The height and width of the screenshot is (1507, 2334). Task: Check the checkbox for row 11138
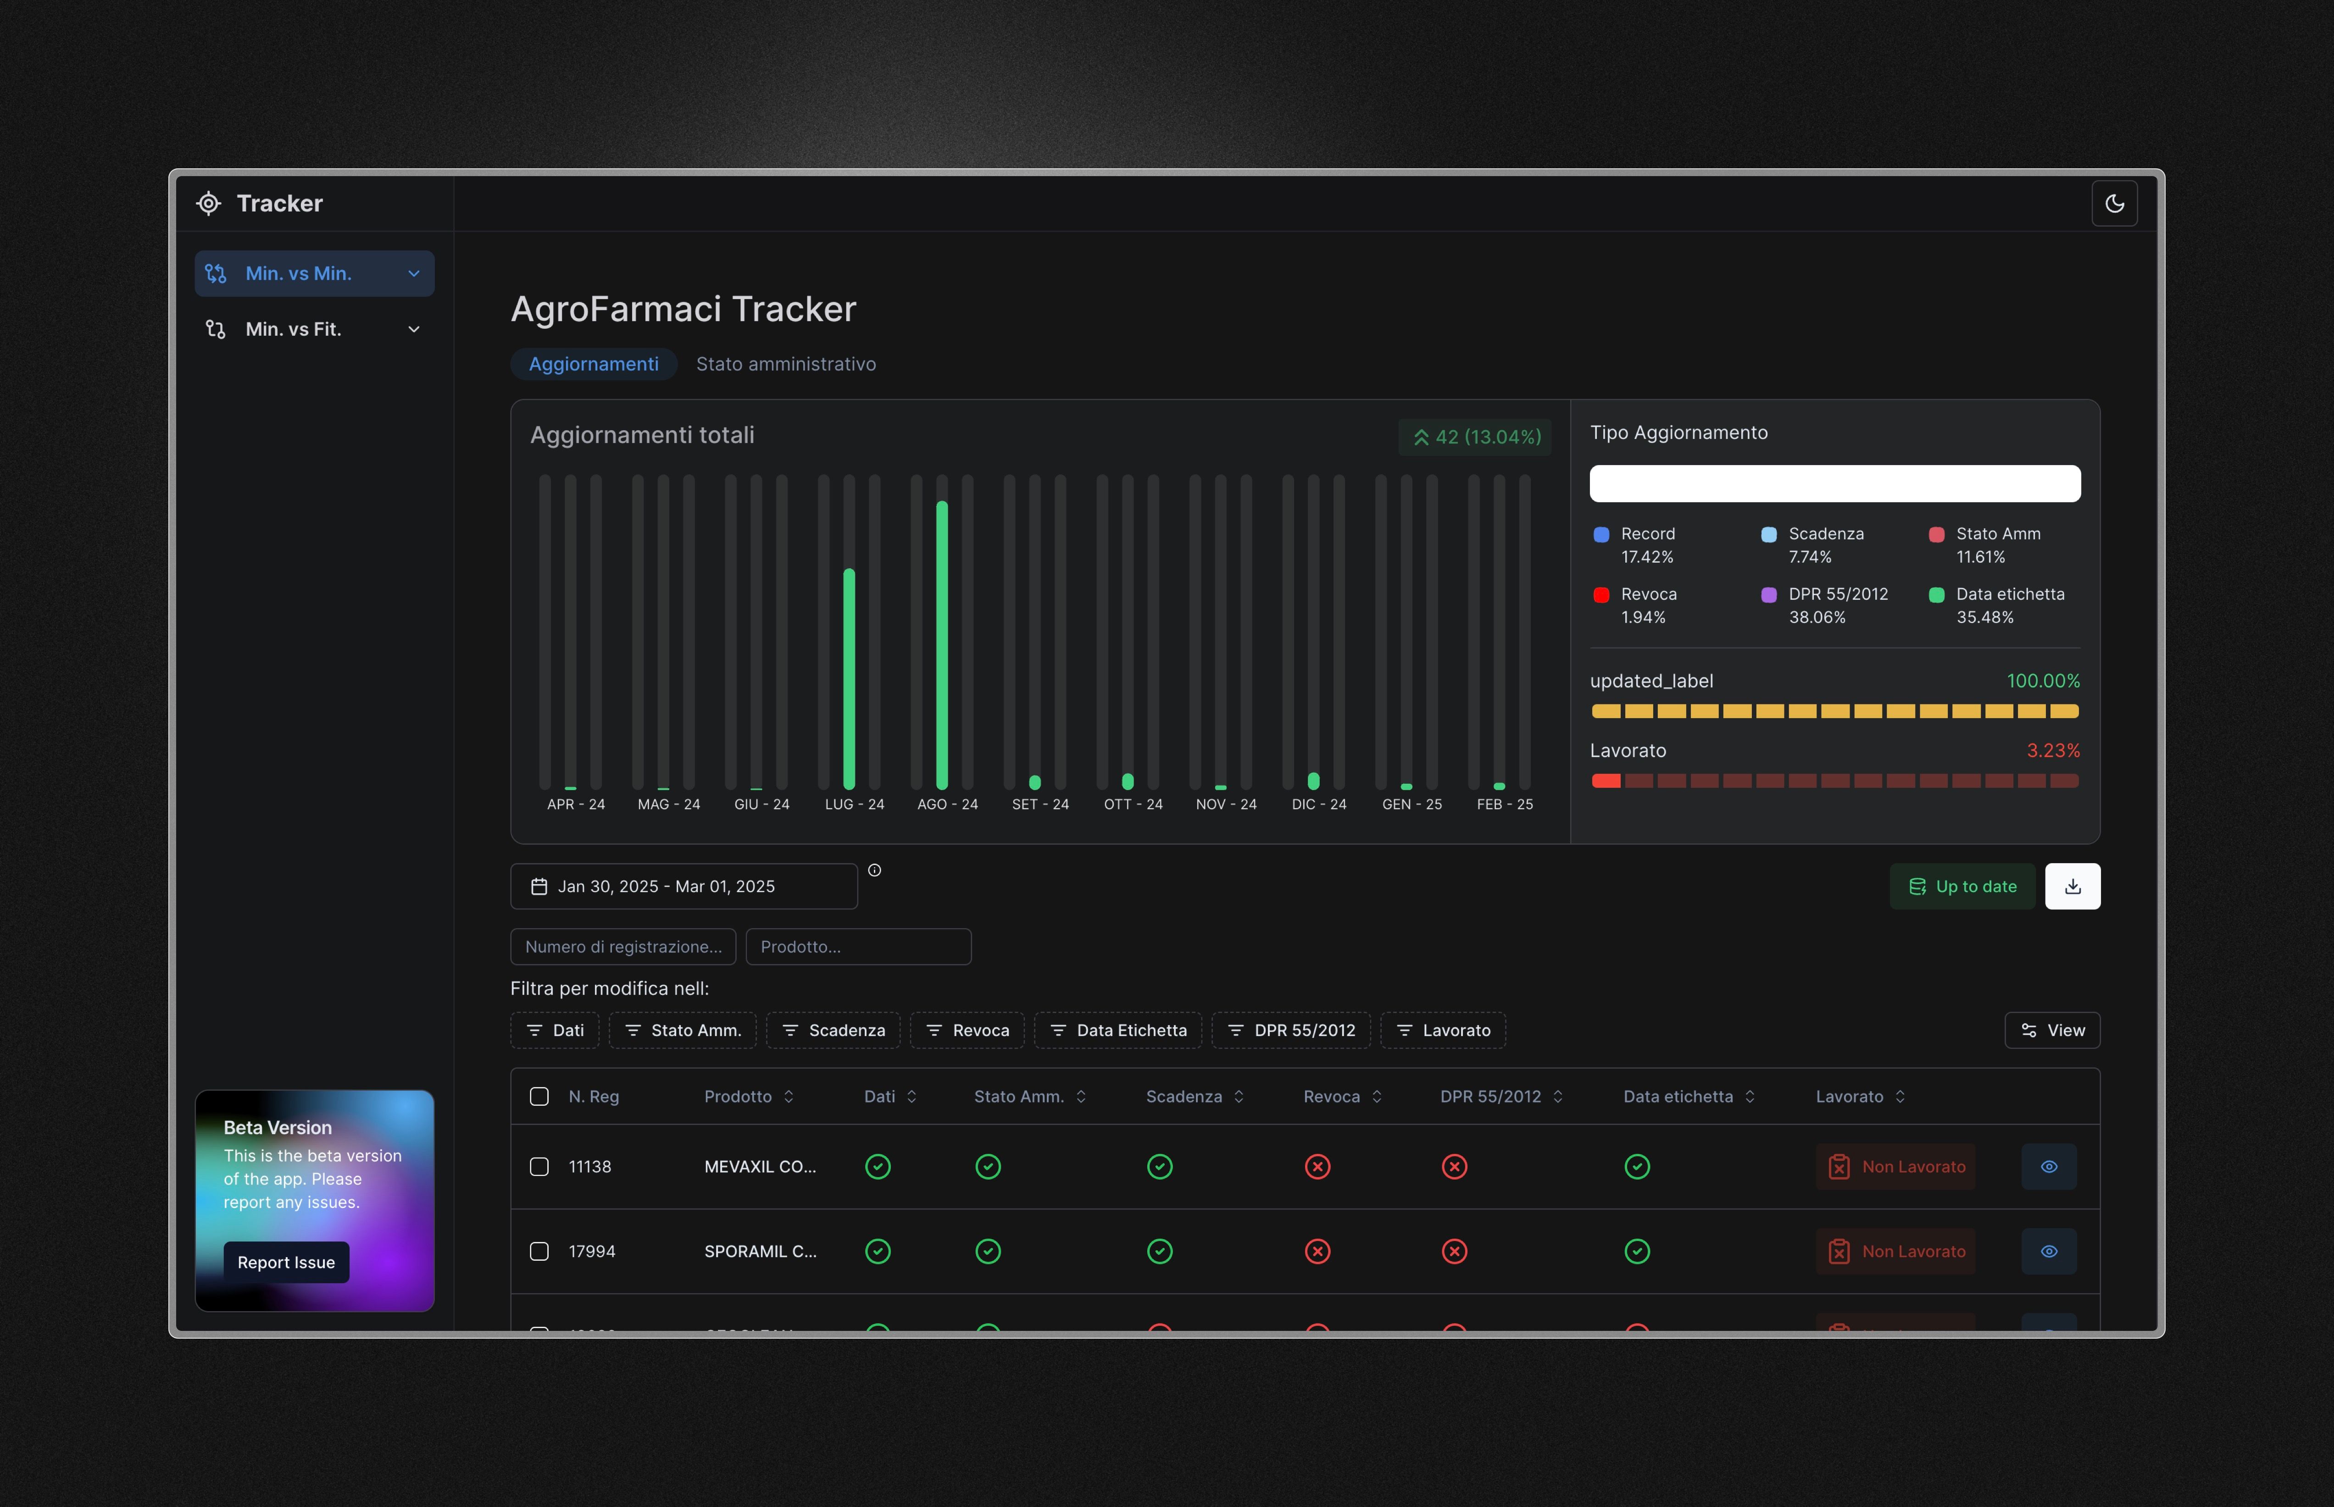[539, 1166]
